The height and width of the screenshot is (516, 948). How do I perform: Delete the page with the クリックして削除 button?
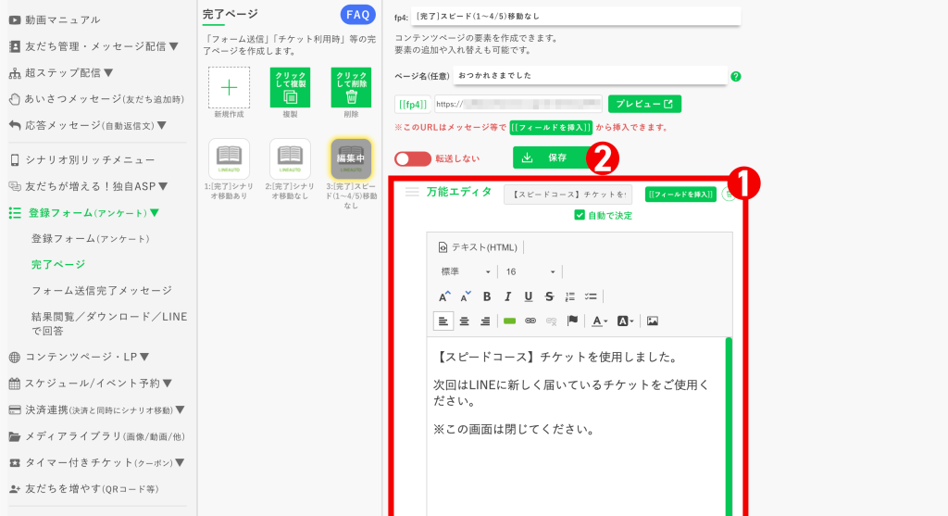coord(351,88)
